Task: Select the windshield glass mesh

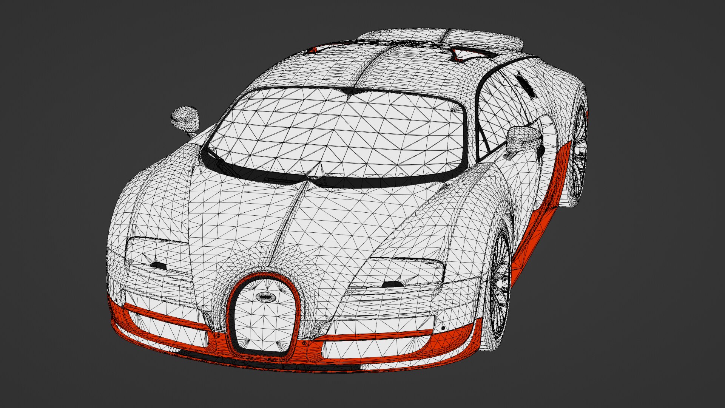Action: click(338, 132)
